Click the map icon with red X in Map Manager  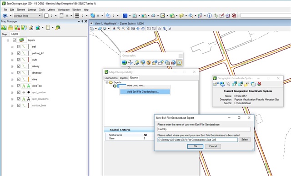pyautogui.click(x=17, y=28)
